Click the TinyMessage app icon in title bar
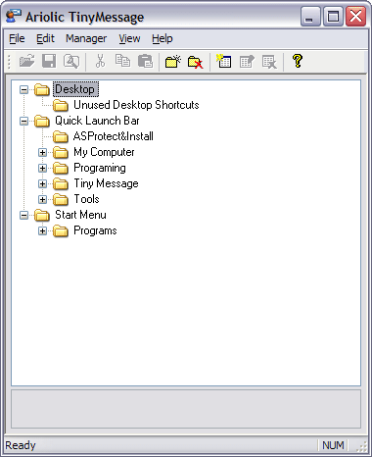Image resolution: width=372 pixels, height=457 pixels. point(14,16)
